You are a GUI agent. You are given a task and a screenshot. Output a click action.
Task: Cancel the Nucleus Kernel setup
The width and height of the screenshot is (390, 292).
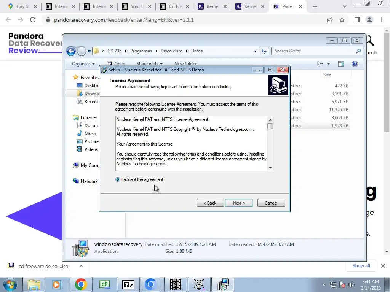pos(271,203)
